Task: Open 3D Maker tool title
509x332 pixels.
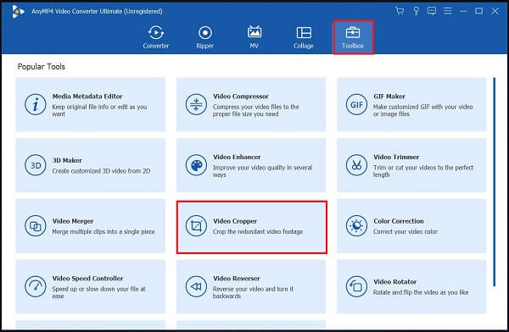Action: (67, 160)
